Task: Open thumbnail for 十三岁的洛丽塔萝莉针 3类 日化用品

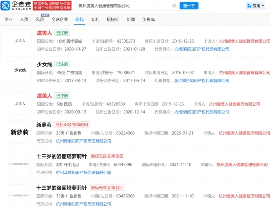Action: coord(19,164)
